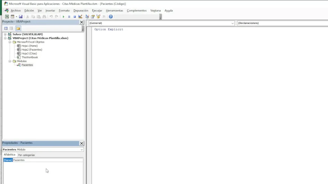Image resolution: width=328 pixels, height=184 pixels.
Task: Select ThisWorkbook in project tree
Action: click(x=30, y=57)
